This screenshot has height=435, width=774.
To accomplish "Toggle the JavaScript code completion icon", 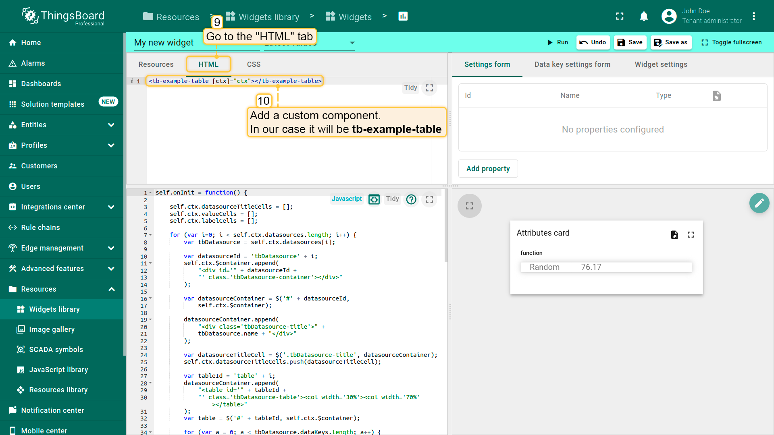I will click(x=374, y=199).
